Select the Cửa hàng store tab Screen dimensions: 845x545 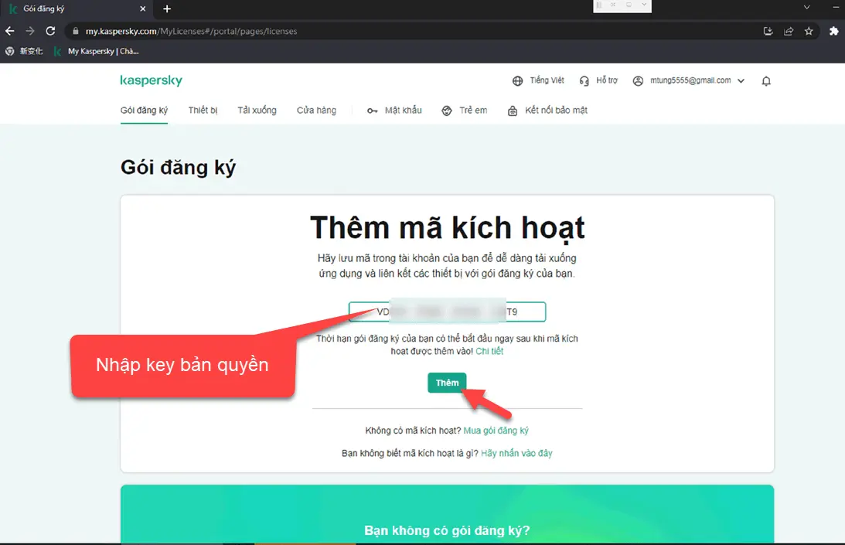click(316, 111)
